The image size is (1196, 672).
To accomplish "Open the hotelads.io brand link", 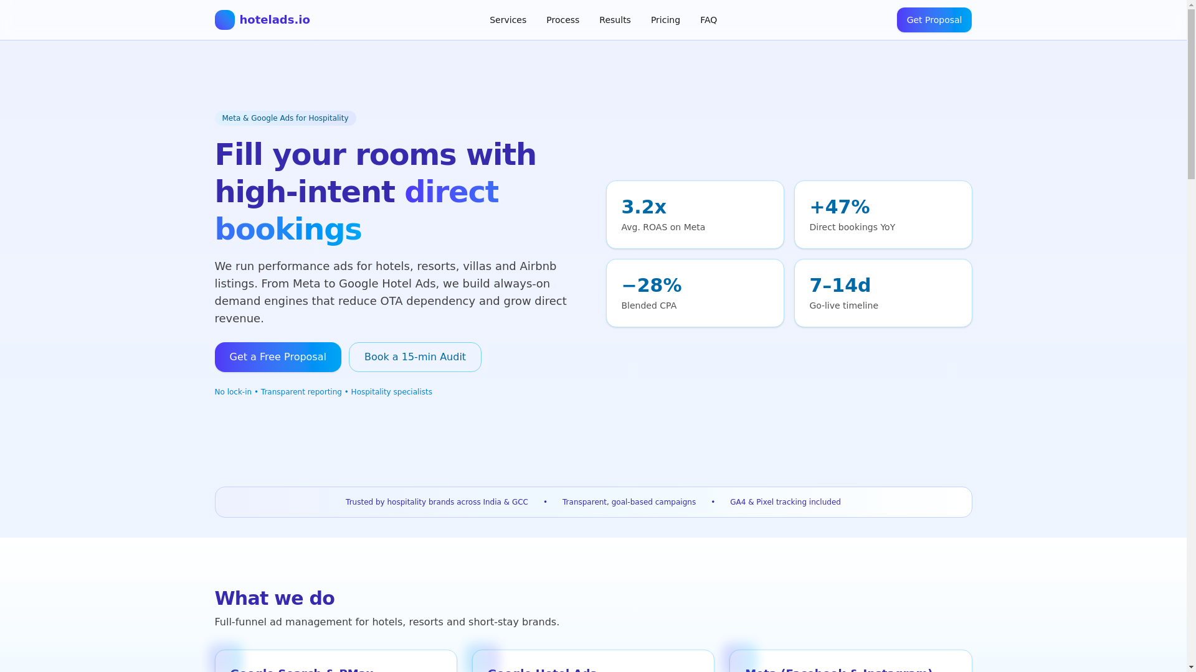I will coord(262,20).
